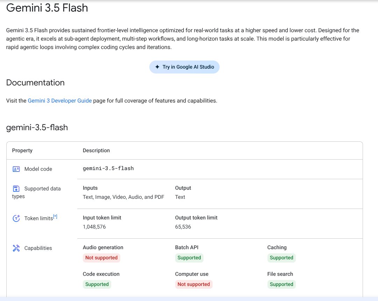Open the Gemini 3 Developer Guide link
The image size is (378, 301).
pyautogui.click(x=59, y=101)
